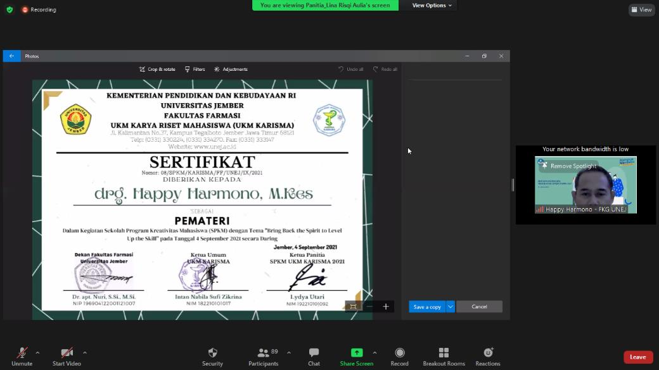This screenshot has height=370, width=659.
Task: Open the View Options dropdown
Action: (429, 5)
